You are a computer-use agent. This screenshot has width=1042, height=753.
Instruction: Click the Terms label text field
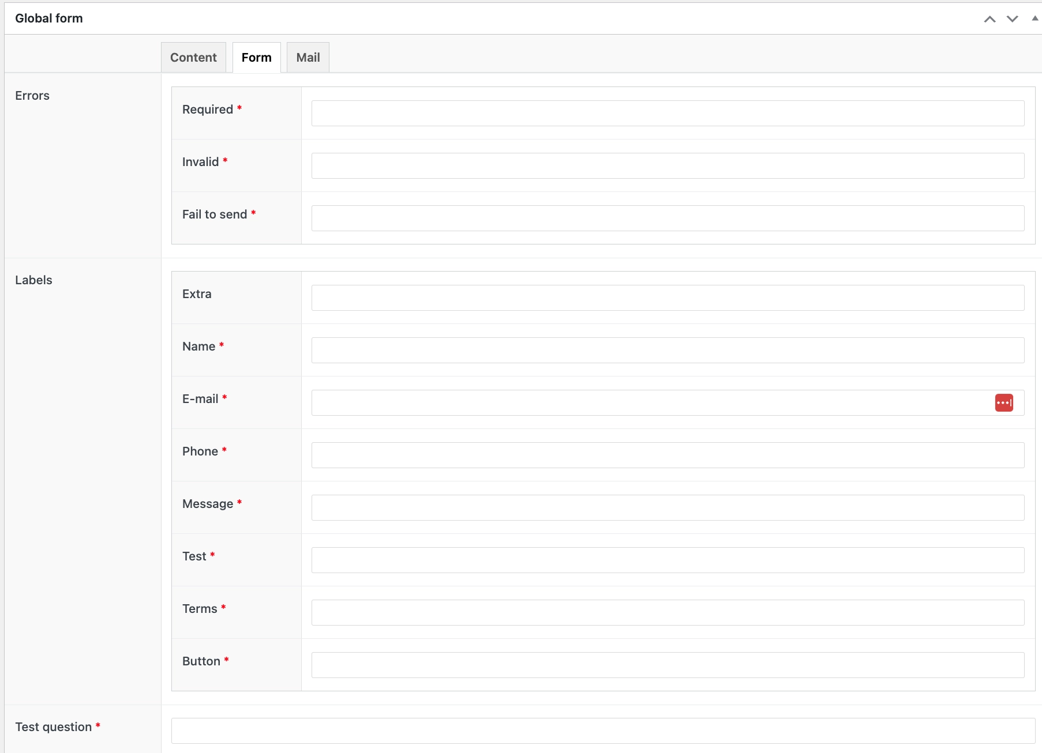pyautogui.click(x=668, y=613)
